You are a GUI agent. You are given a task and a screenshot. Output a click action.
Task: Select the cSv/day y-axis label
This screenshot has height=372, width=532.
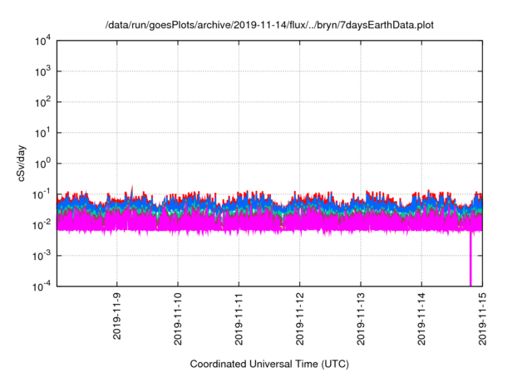click(22, 164)
